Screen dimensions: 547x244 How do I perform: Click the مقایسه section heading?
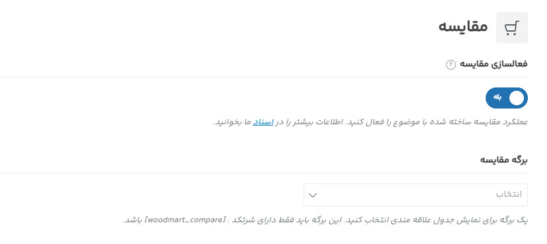463,27
